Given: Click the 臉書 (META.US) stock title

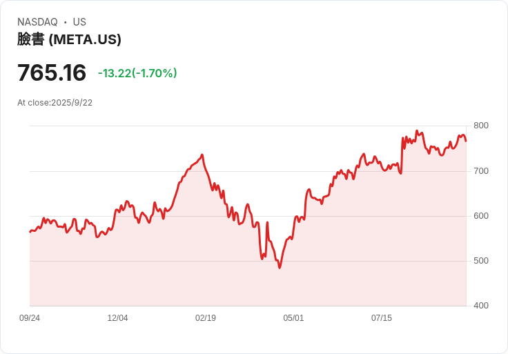Looking at the screenshot, I should point(69,39).
